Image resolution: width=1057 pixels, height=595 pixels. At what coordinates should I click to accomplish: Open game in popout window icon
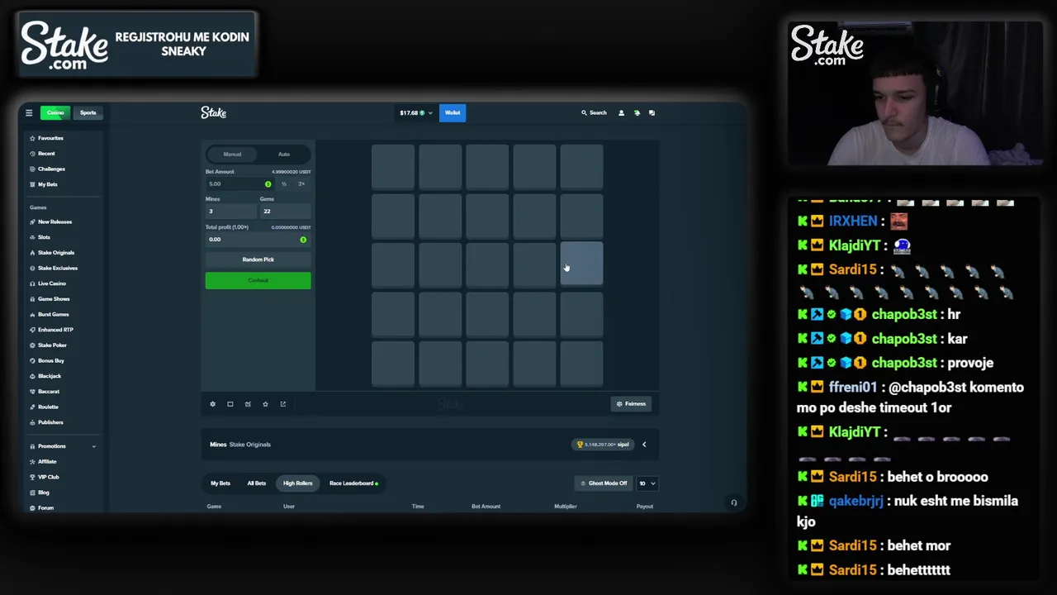click(282, 404)
